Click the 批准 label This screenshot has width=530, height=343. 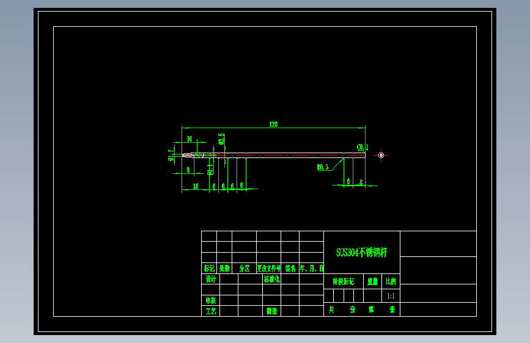point(272,311)
